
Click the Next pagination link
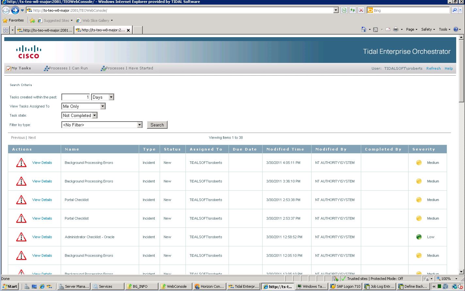point(32,138)
